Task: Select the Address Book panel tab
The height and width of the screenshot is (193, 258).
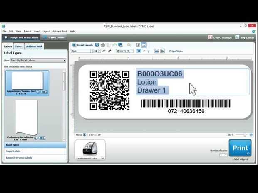Action: (x=34, y=46)
